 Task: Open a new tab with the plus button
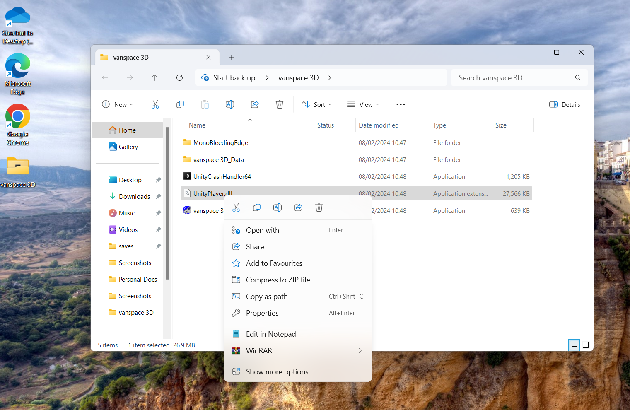232,58
